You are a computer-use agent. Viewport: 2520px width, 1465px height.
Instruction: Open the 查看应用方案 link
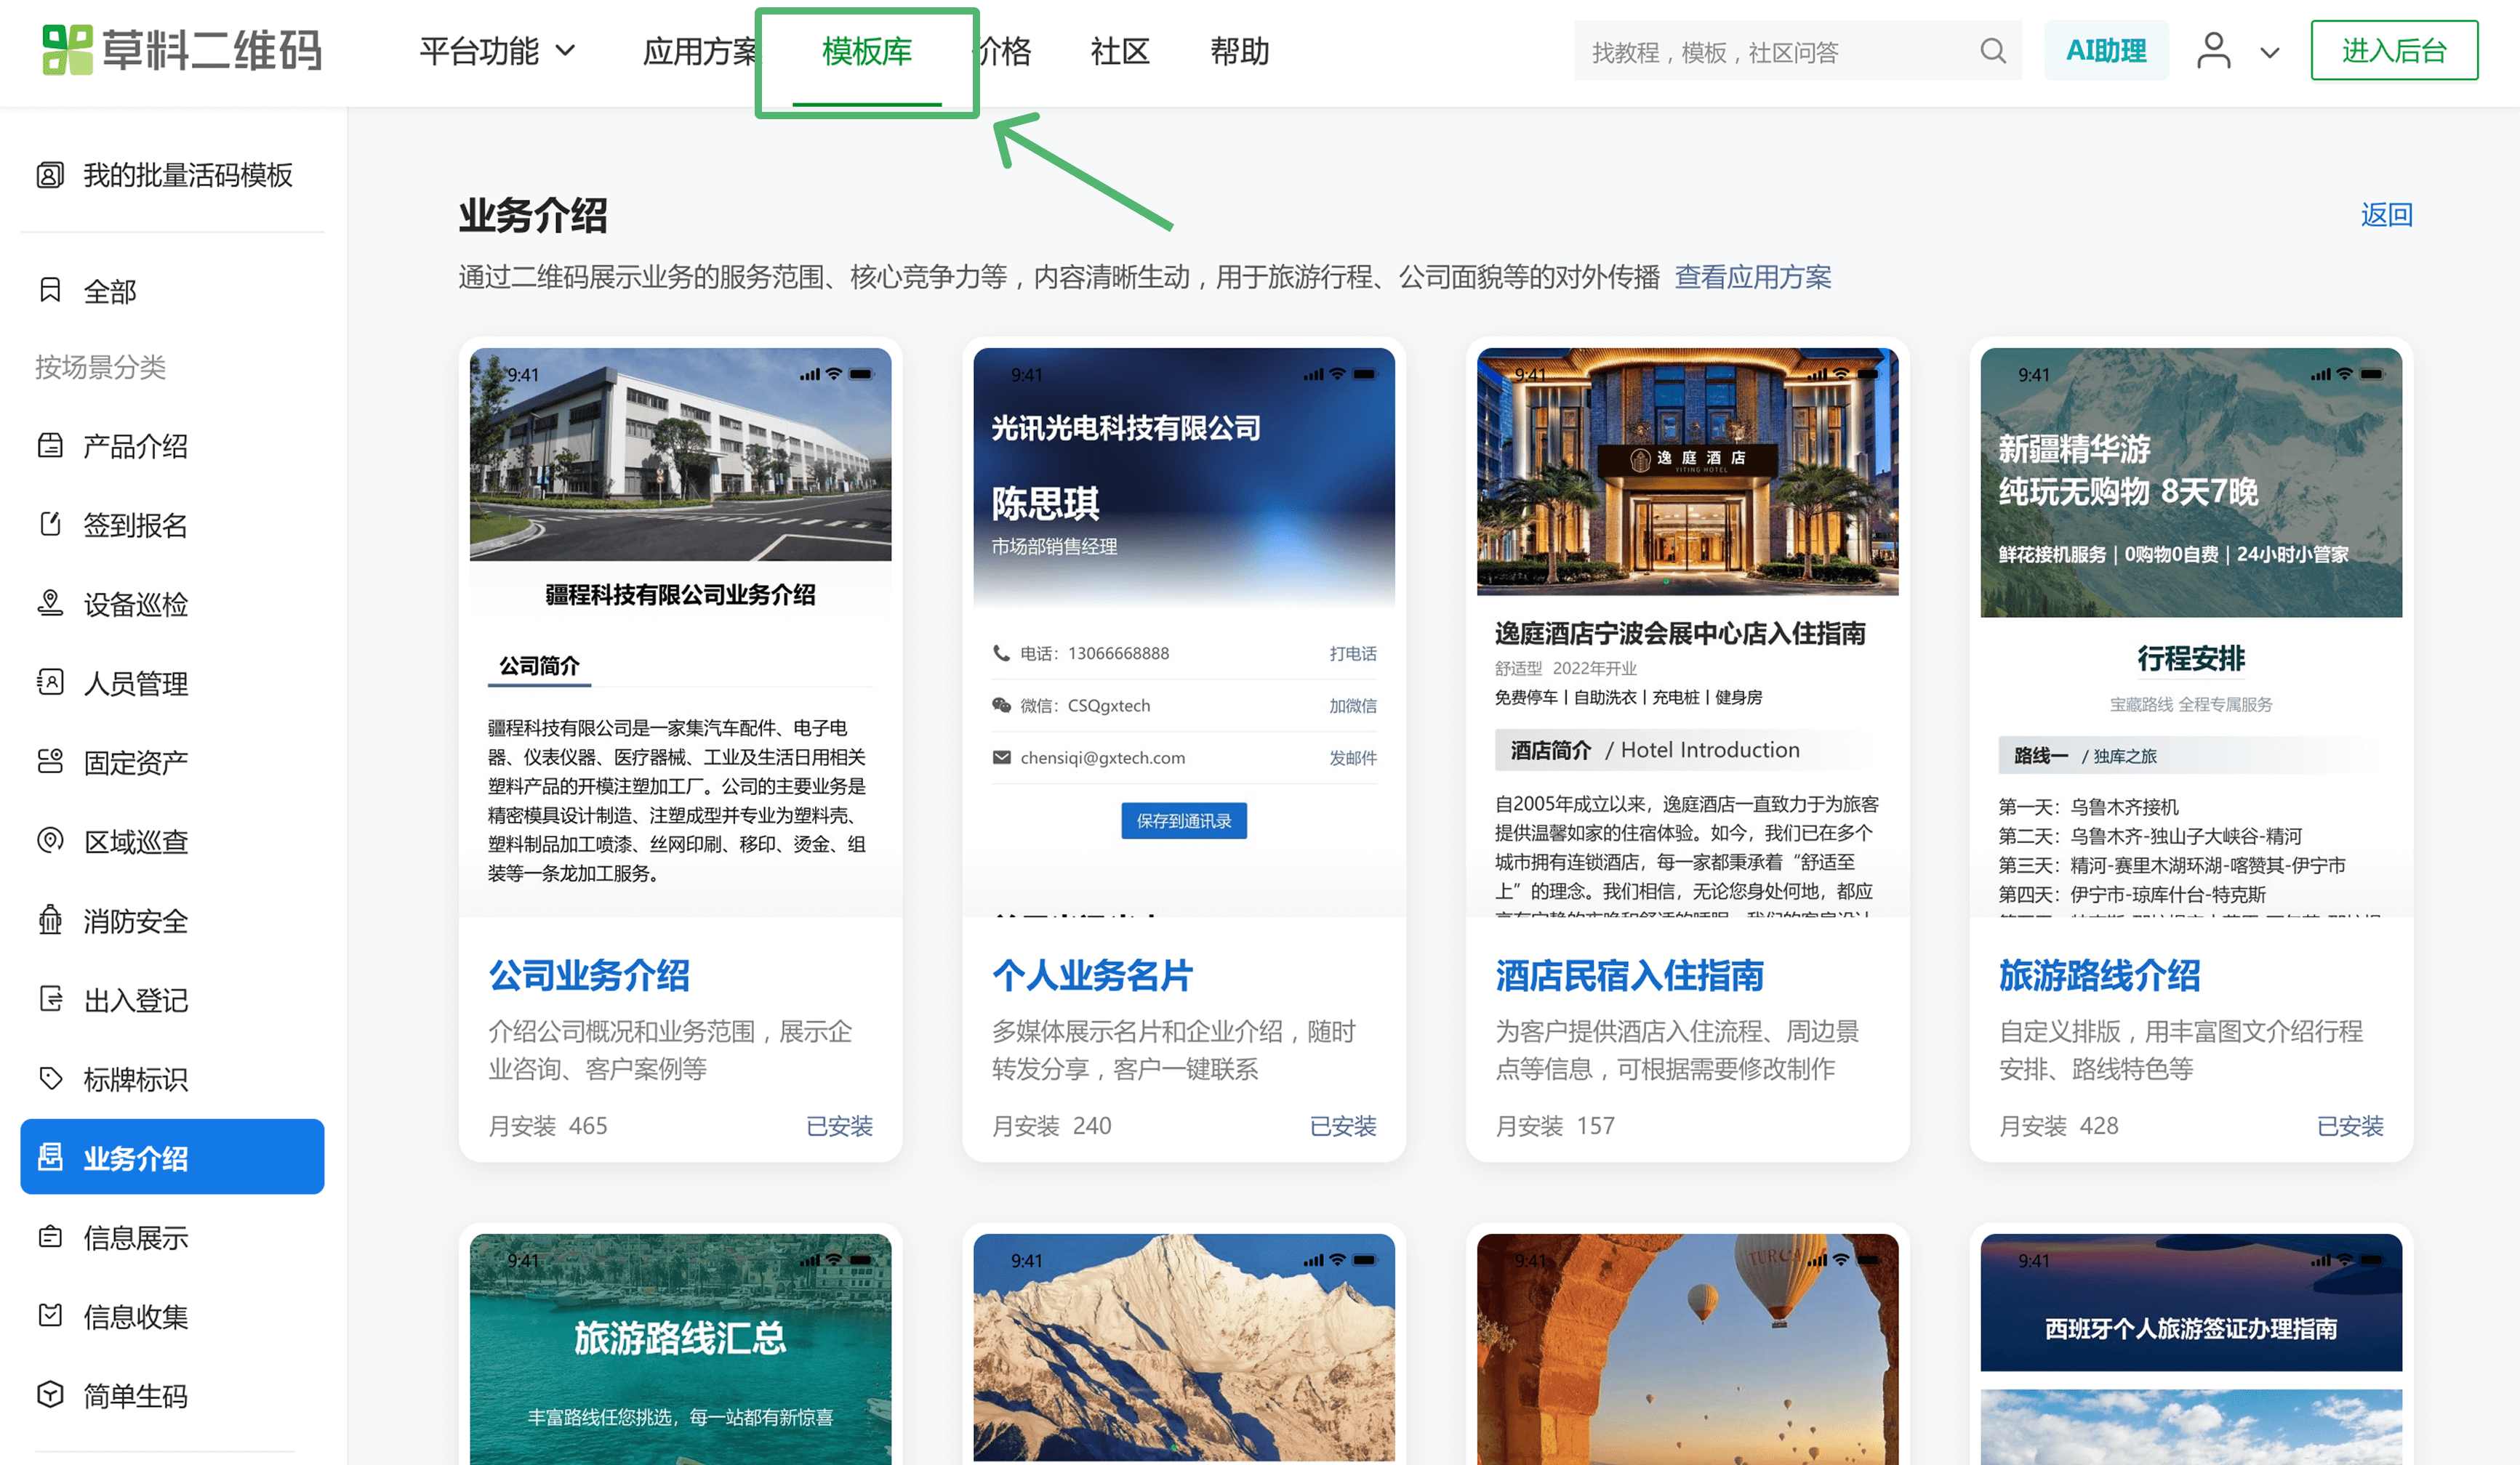coord(1753,277)
